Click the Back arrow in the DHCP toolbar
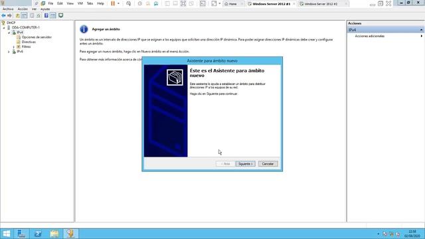Image resolution: width=425 pixels, height=239 pixels. click(x=3, y=16)
